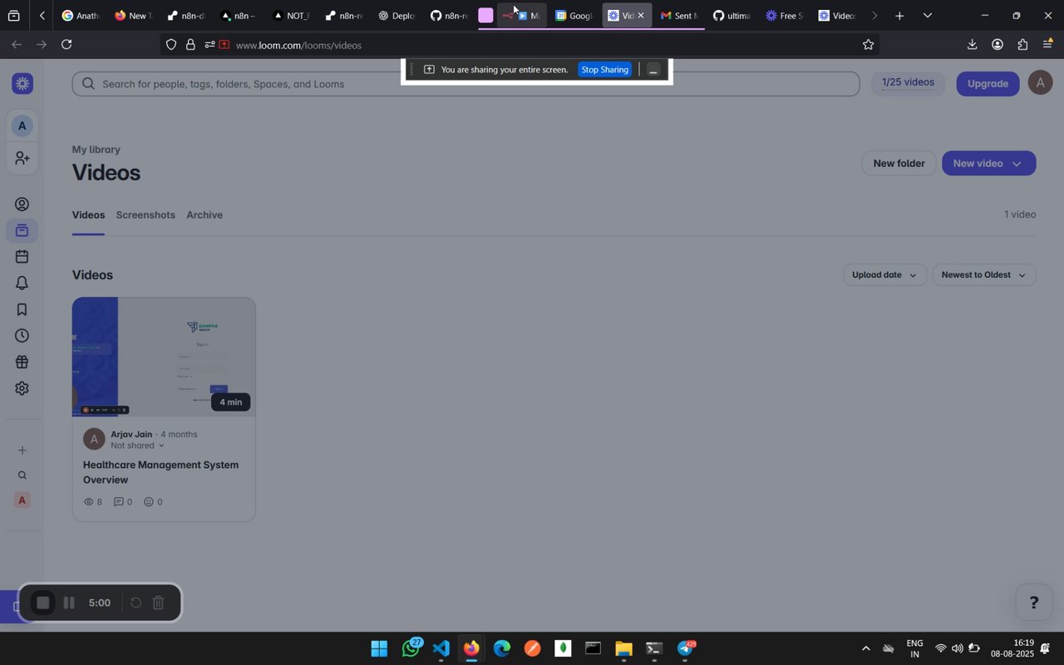Open Visual Studio Code from taskbar
This screenshot has height=665, width=1064.
click(441, 648)
